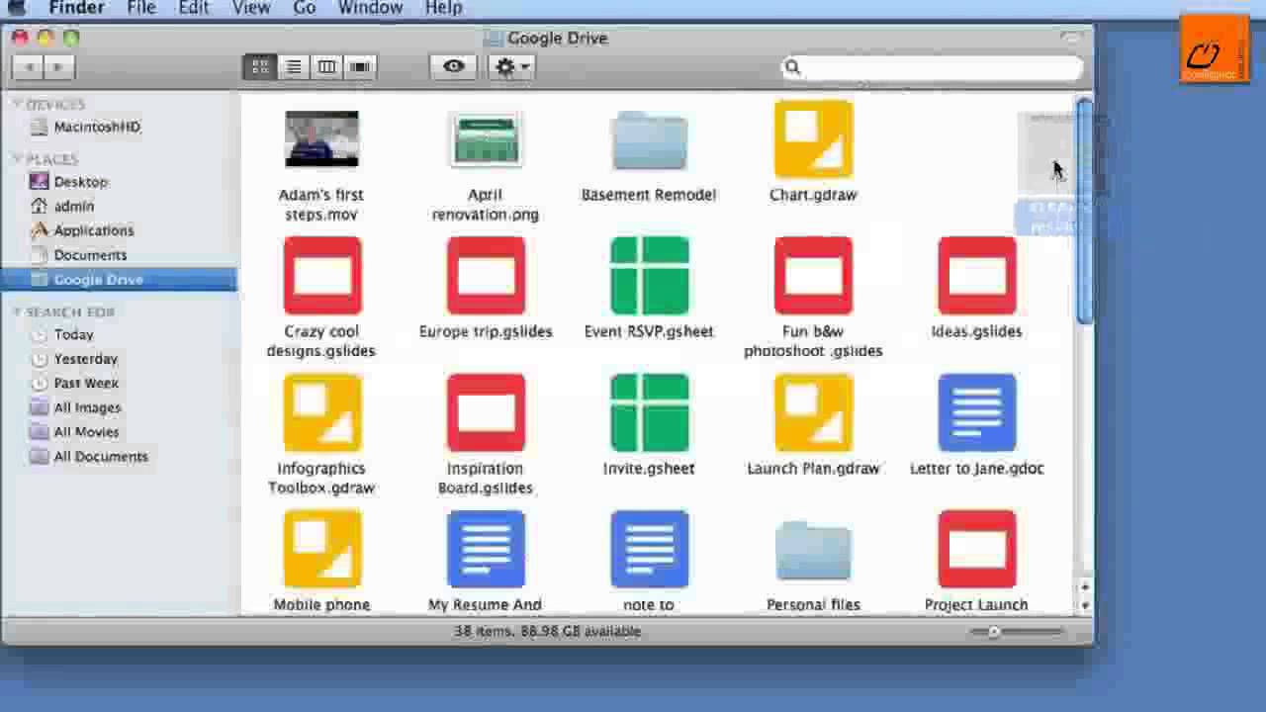The image size is (1266, 712).
Task: Select the Chart.gdraw file icon
Action: [813, 138]
